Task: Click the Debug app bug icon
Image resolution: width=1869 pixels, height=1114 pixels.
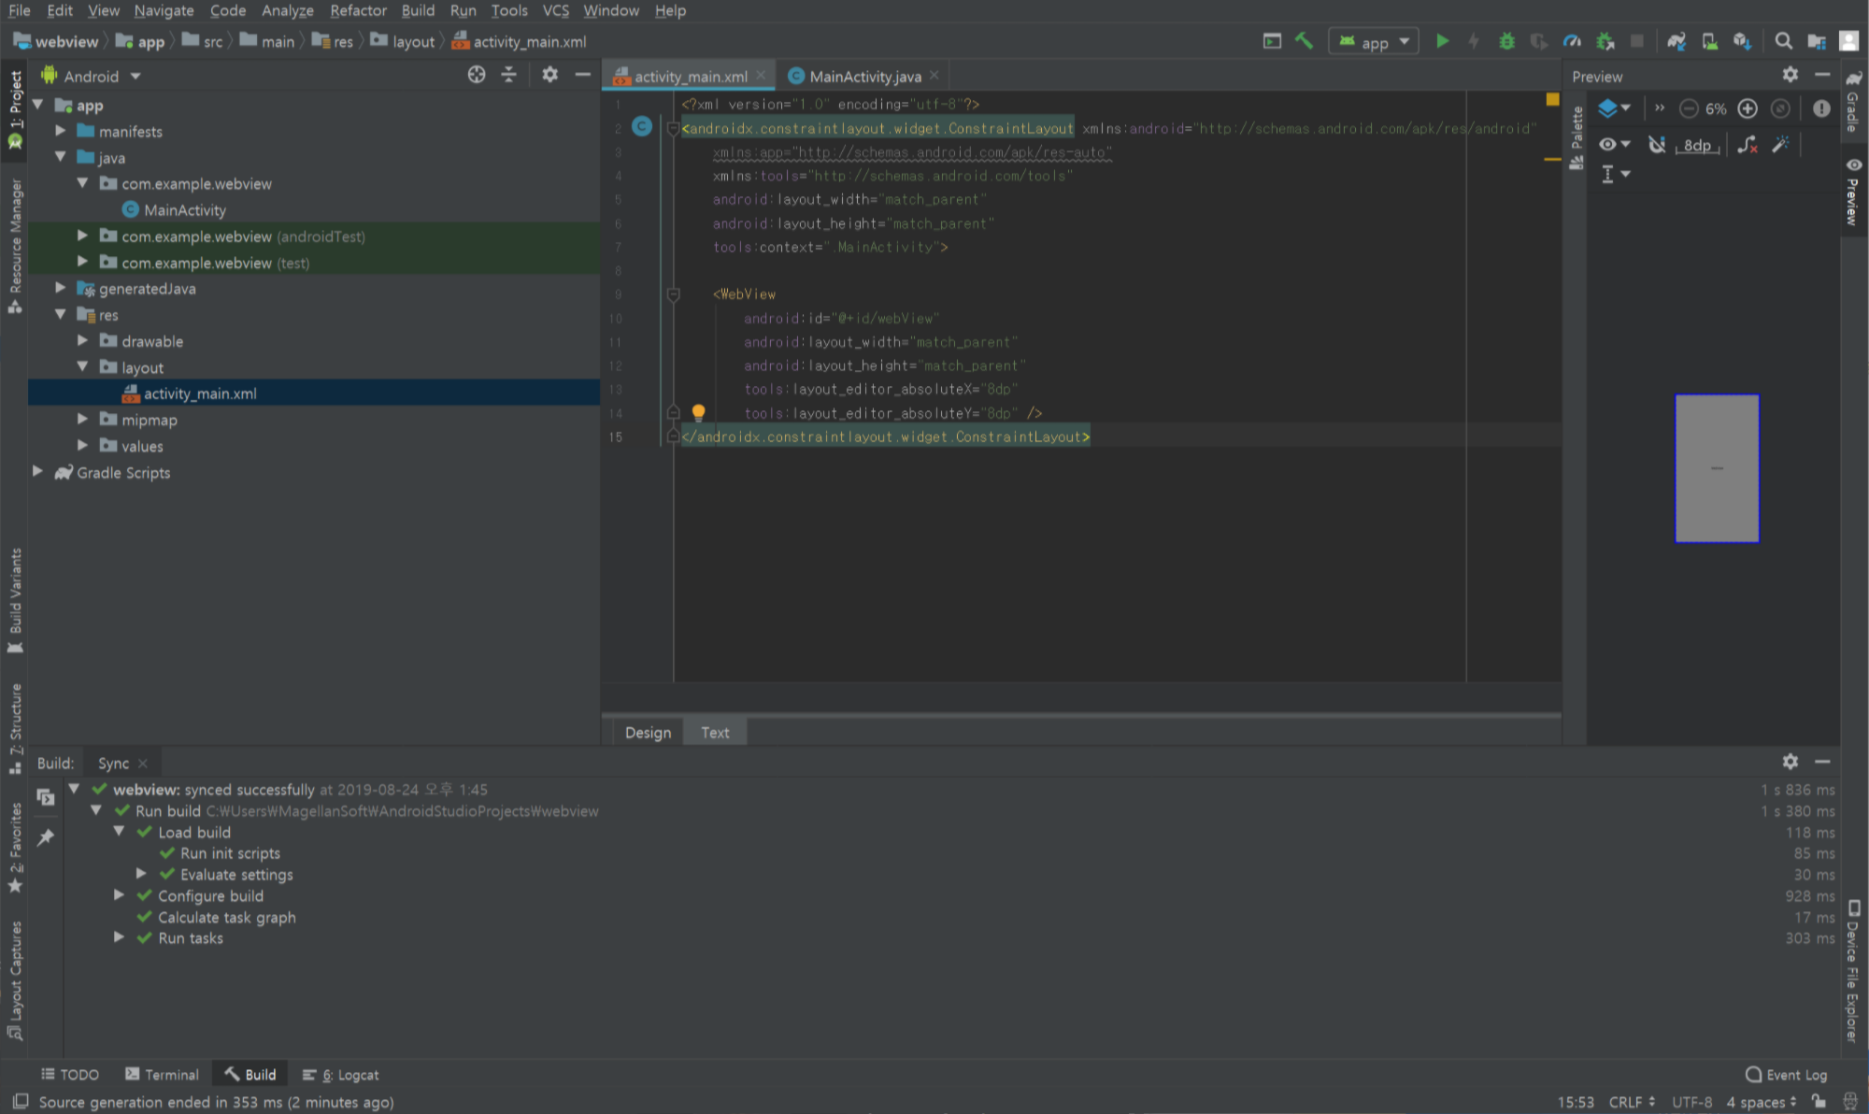Action: coord(1506,41)
